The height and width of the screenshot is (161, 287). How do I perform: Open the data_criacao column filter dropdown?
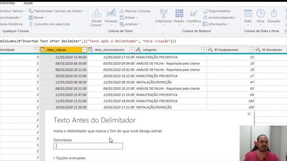point(84,50)
